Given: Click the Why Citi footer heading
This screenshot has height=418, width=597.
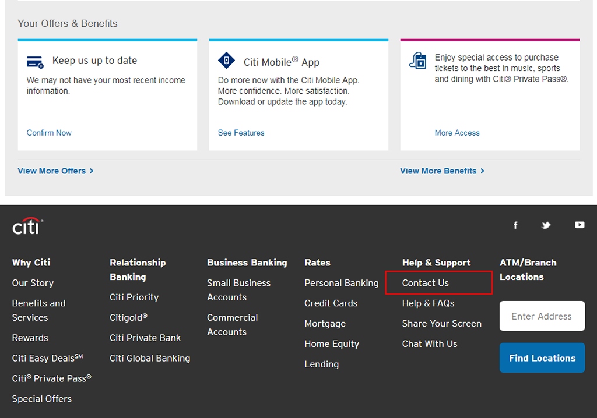Looking at the screenshot, I should pyautogui.click(x=31, y=263).
